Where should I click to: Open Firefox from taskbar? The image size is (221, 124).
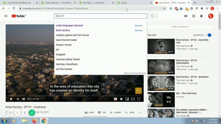click(34, 121)
